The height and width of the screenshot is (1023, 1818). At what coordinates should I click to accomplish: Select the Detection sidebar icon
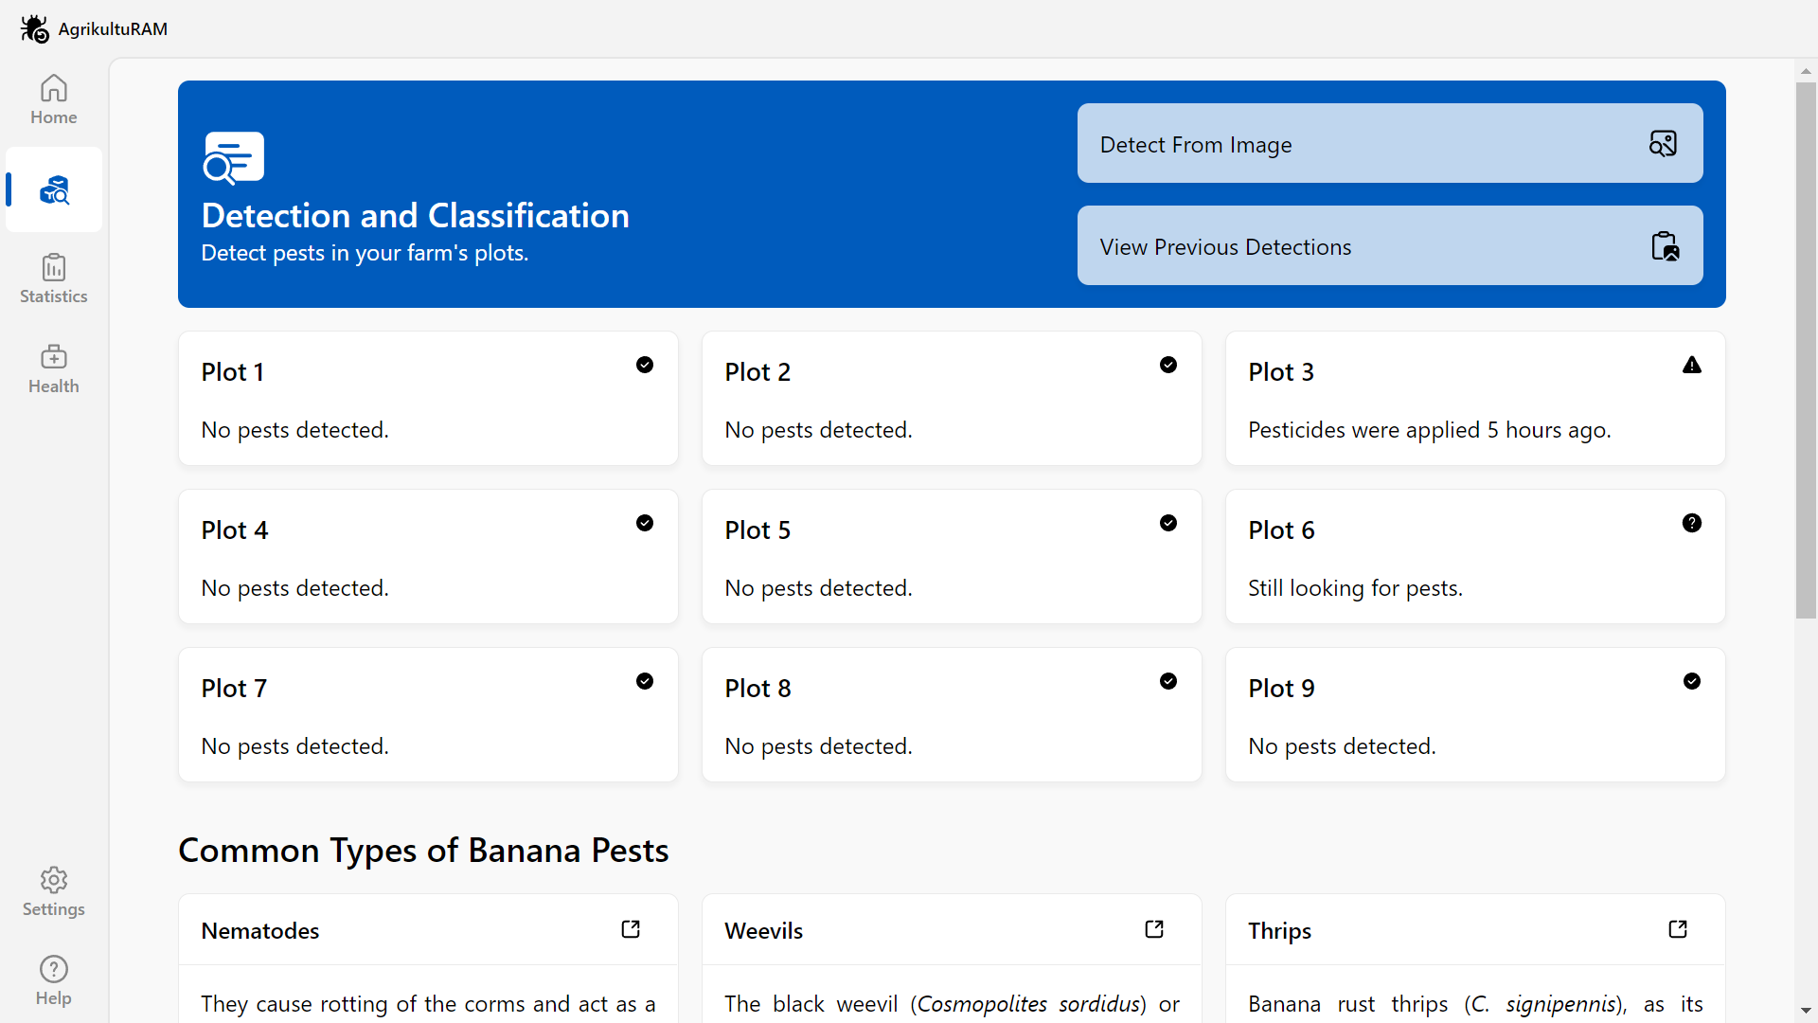point(54,190)
